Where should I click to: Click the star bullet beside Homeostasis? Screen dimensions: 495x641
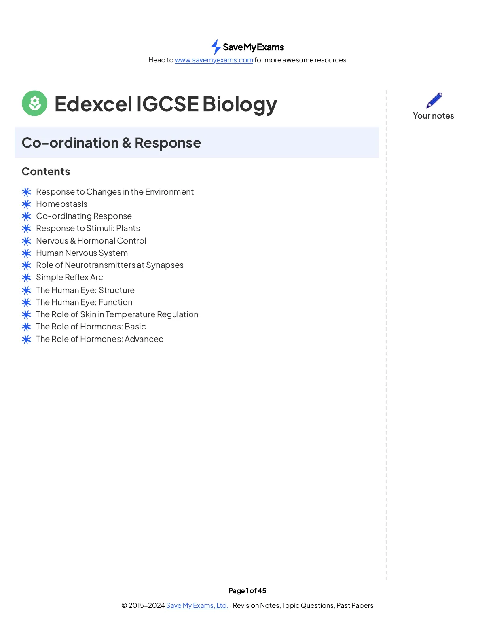click(26, 204)
